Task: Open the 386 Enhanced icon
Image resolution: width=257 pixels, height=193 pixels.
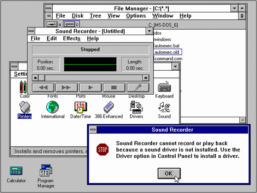Action: [109, 107]
